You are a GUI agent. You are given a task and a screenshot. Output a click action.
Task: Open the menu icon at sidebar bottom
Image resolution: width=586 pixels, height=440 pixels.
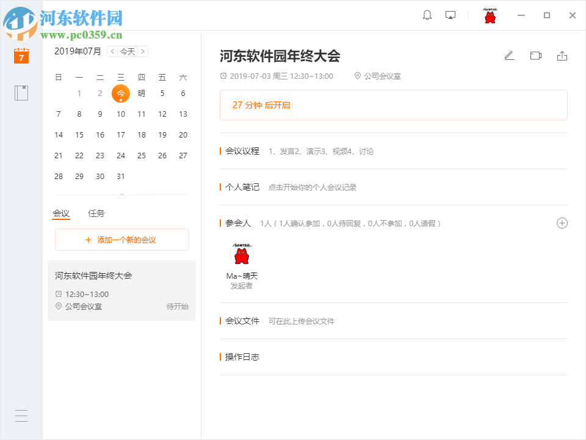click(21, 416)
